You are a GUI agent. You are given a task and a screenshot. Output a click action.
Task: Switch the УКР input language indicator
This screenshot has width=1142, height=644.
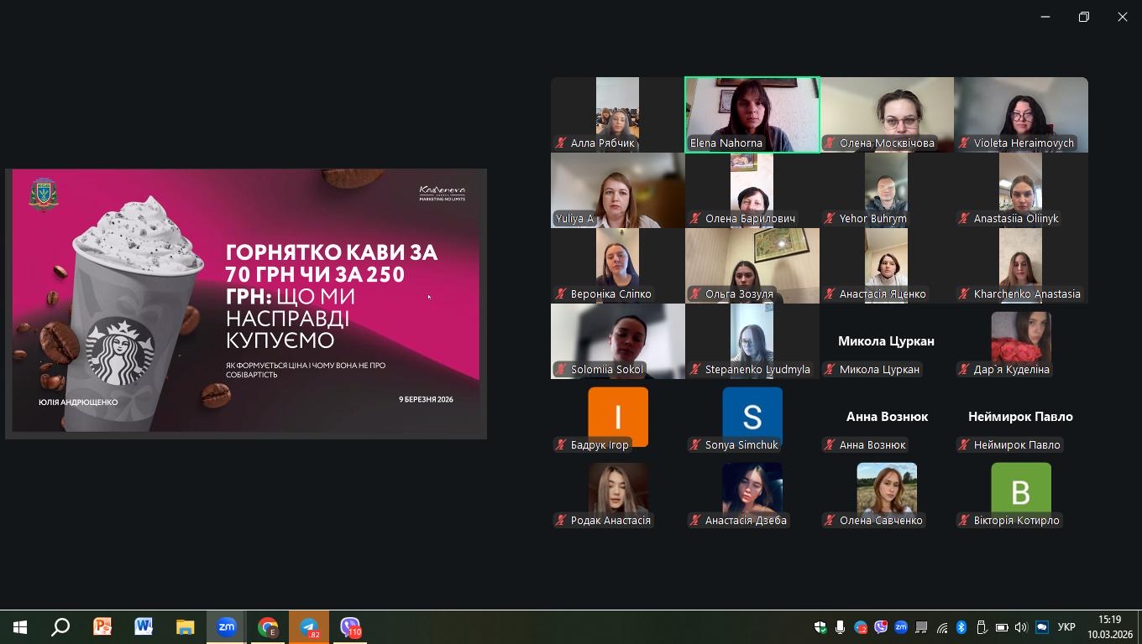(1066, 627)
